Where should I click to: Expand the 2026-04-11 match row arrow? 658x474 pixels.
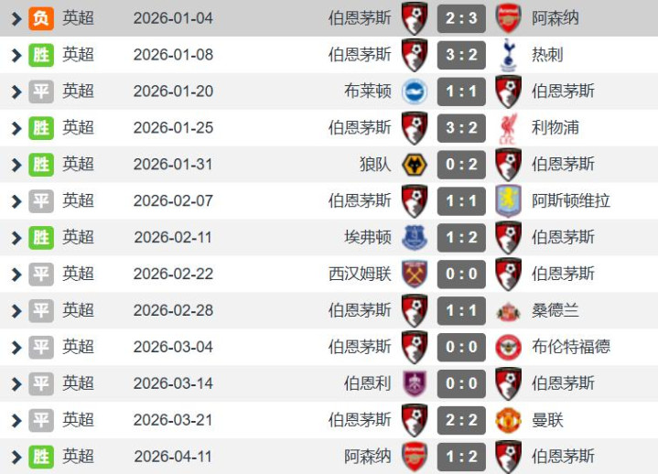pyautogui.click(x=16, y=456)
